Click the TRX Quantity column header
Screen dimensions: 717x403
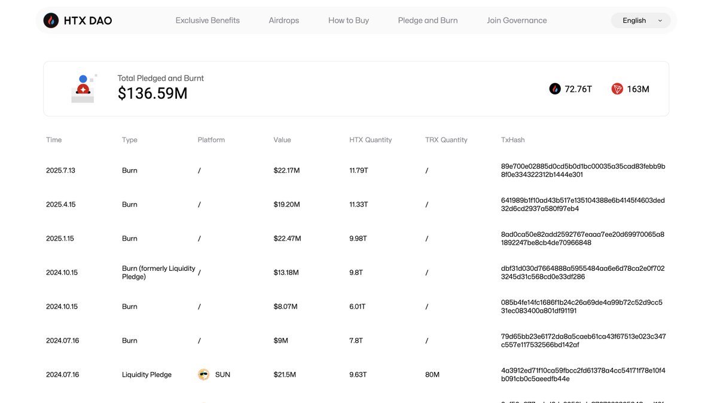pos(446,140)
